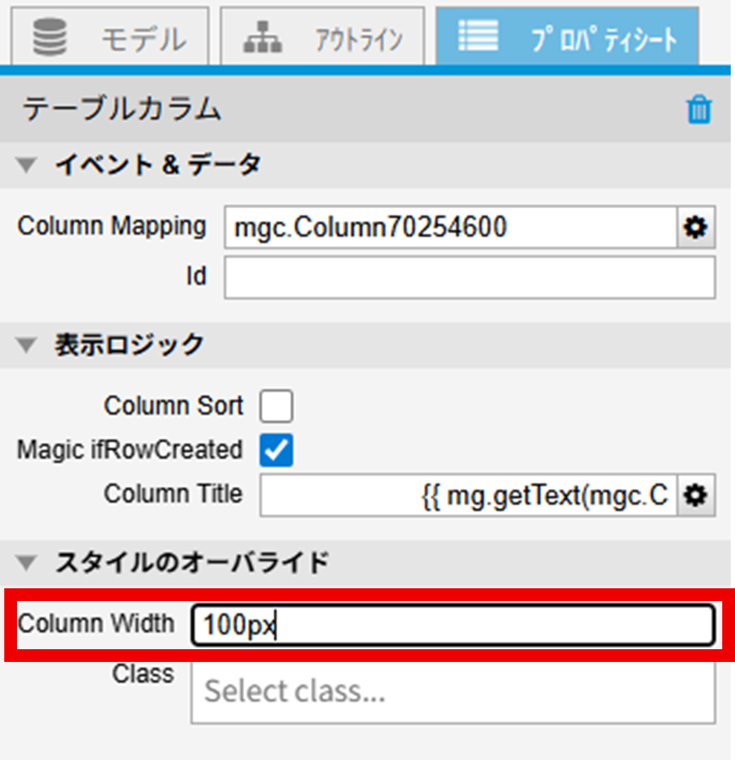Click the Column Title input field
735x760 pixels.
point(468,496)
